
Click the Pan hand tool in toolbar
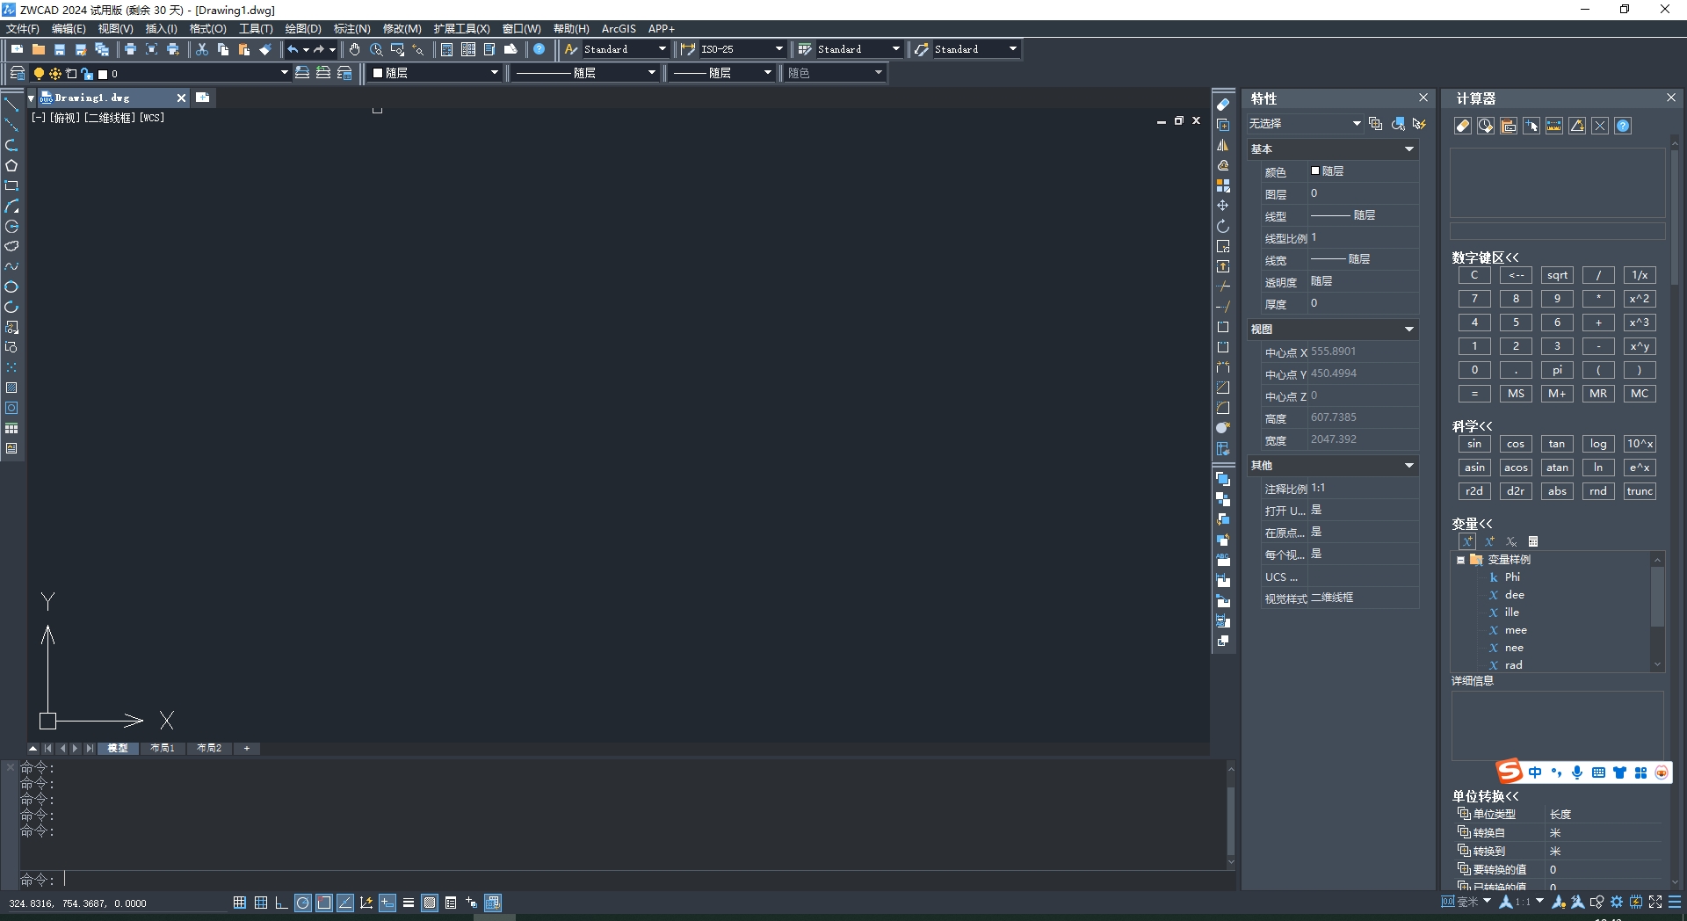click(355, 49)
